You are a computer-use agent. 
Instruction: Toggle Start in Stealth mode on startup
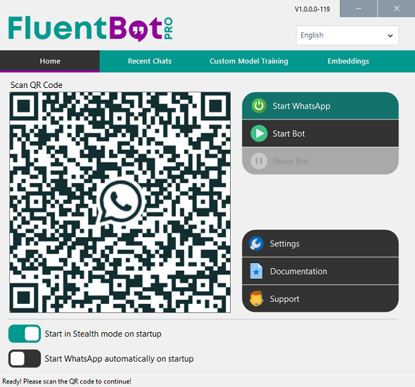coord(25,334)
